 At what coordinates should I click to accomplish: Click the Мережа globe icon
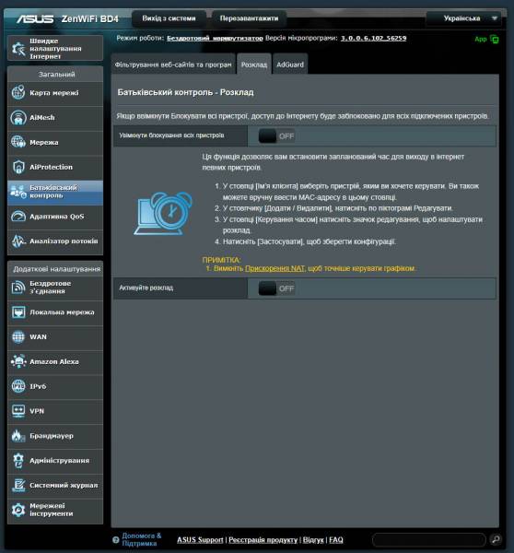(x=18, y=142)
